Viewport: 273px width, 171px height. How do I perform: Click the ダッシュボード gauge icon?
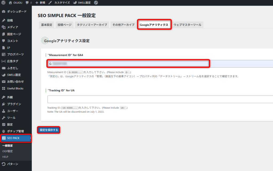point(3,11)
